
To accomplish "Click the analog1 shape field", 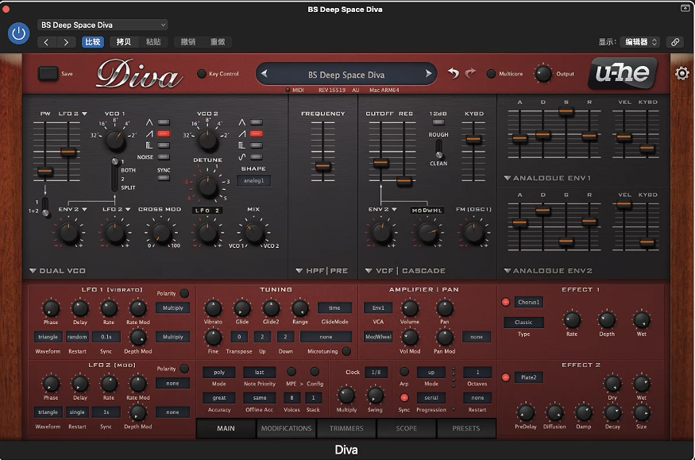I will tap(253, 181).
